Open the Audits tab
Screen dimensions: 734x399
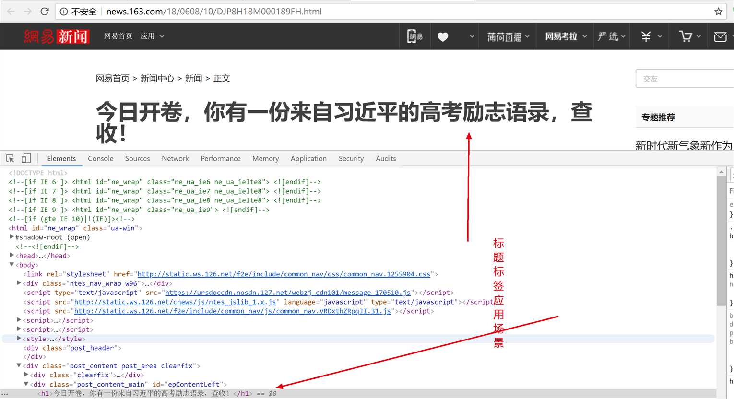[386, 158]
